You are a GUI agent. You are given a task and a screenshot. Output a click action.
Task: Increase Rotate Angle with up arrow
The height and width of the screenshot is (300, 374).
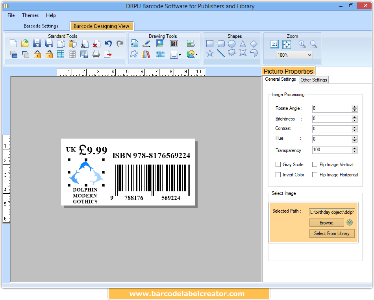coord(355,107)
